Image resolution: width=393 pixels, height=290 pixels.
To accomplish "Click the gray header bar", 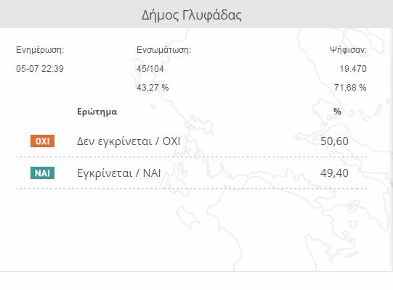I will coord(196,14).
